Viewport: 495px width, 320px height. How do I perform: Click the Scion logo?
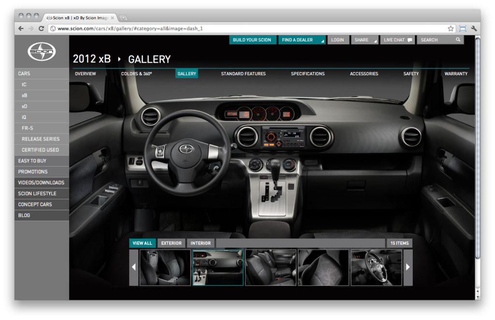pyautogui.click(x=42, y=51)
